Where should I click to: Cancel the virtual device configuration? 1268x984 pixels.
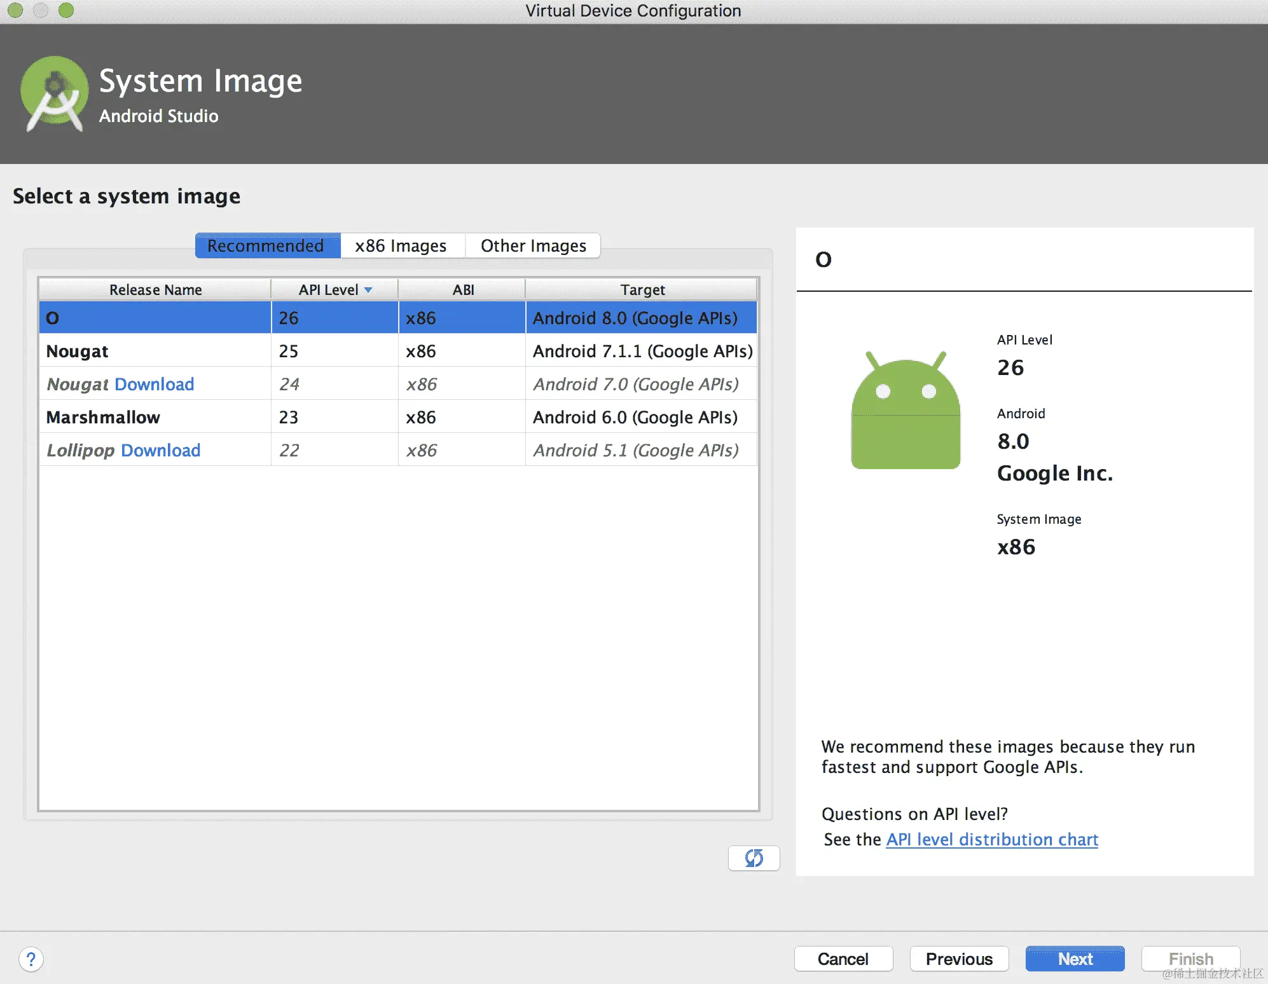pos(843,959)
